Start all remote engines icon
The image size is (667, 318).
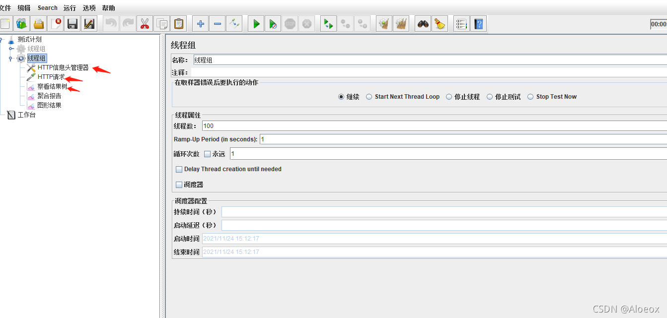tap(329, 23)
